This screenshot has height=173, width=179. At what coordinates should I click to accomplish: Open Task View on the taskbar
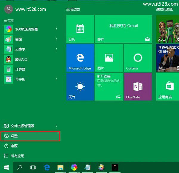pyautogui.click(x=33, y=168)
